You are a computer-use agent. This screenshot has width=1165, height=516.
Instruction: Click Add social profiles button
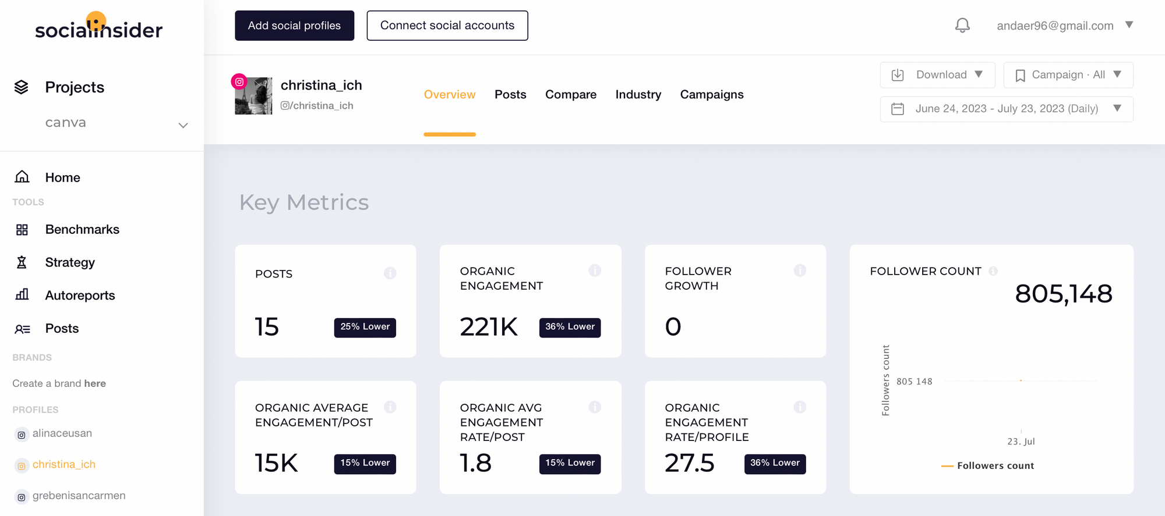(294, 26)
